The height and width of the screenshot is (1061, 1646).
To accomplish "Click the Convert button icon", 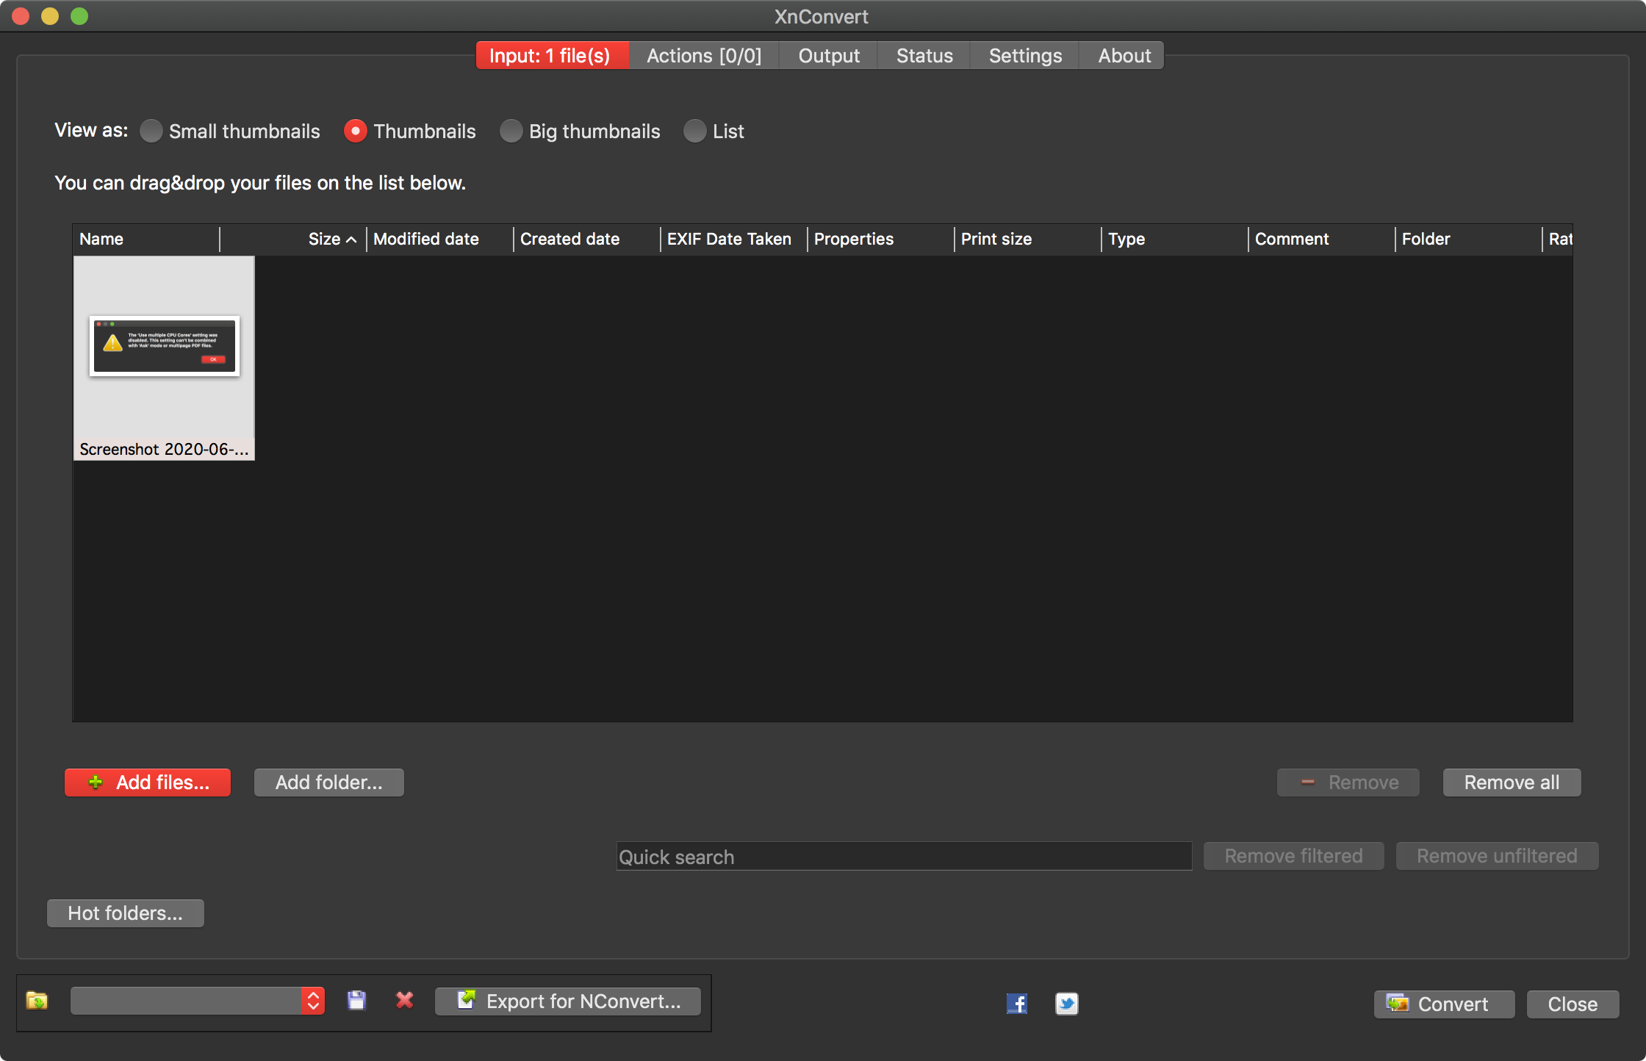I will pyautogui.click(x=1397, y=1004).
